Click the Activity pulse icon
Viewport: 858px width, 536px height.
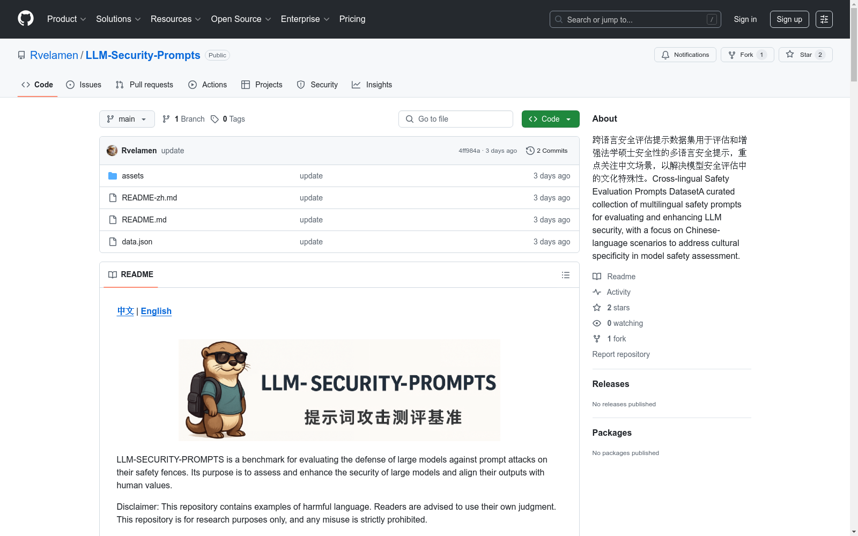597,292
